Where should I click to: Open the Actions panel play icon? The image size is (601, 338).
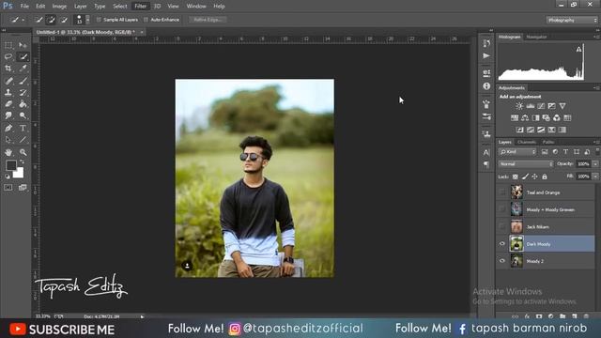coord(486,56)
